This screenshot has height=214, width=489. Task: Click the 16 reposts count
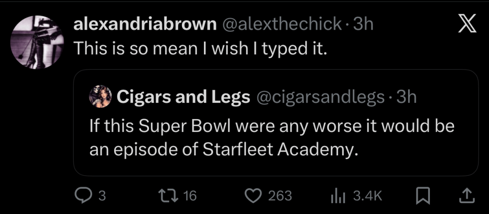190,195
